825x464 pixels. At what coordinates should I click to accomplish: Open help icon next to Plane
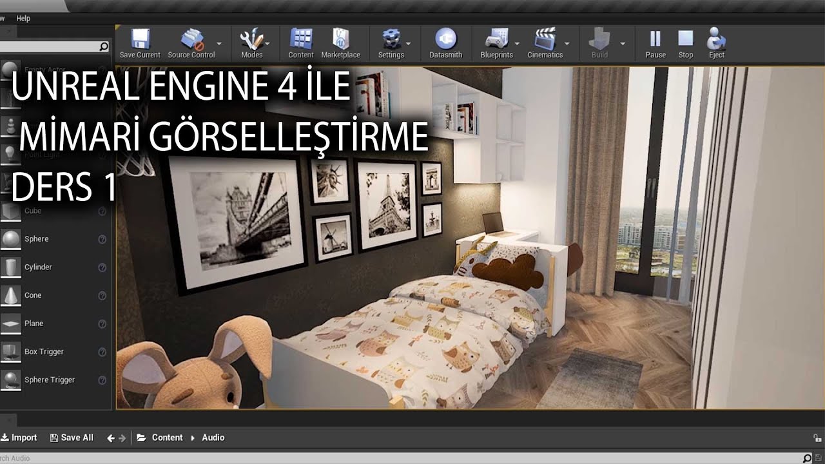coord(102,324)
